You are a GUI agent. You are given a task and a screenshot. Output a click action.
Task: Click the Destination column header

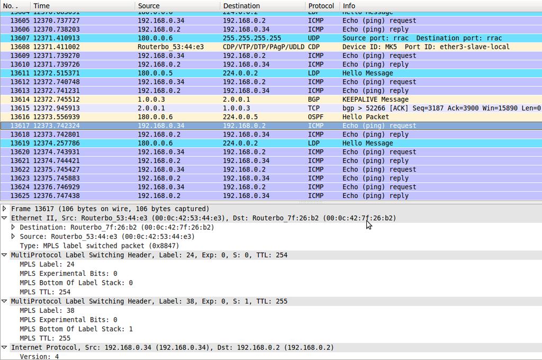pos(263,6)
